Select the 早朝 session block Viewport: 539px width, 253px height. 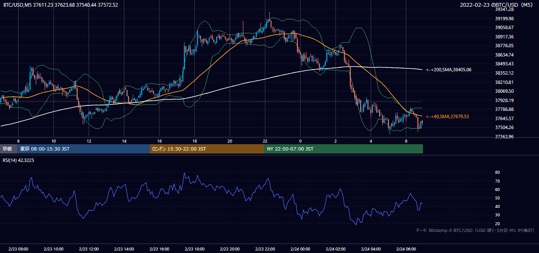pos(9,149)
